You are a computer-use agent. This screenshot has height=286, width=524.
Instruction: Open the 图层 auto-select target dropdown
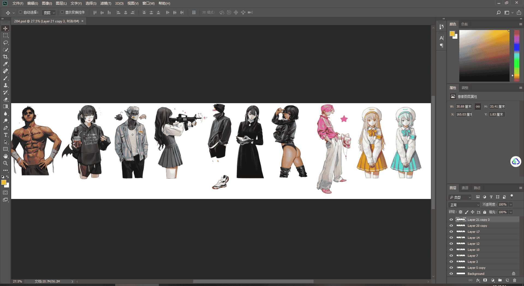pyautogui.click(x=49, y=13)
